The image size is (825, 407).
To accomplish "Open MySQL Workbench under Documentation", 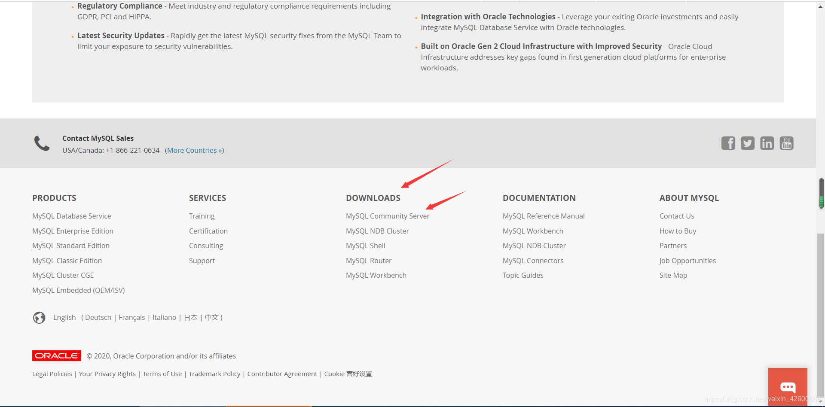I will click(533, 231).
